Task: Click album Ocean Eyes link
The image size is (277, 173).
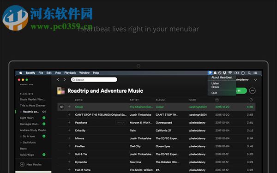Action: pyautogui.click(x=163, y=146)
